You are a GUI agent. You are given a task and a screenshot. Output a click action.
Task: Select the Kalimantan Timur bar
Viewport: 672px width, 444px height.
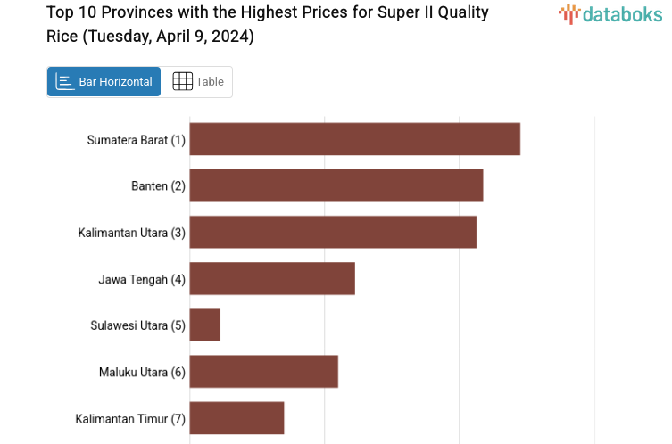[236, 417]
